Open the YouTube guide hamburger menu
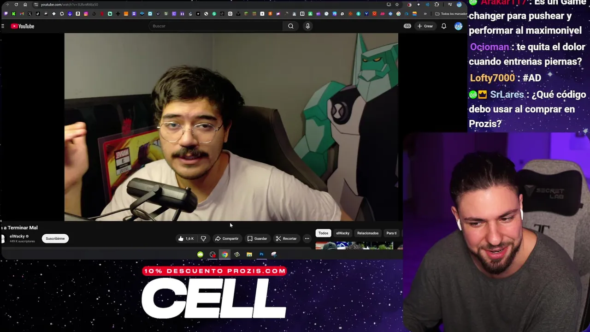The height and width of the screenshot is (332, 590). point(3,26)
